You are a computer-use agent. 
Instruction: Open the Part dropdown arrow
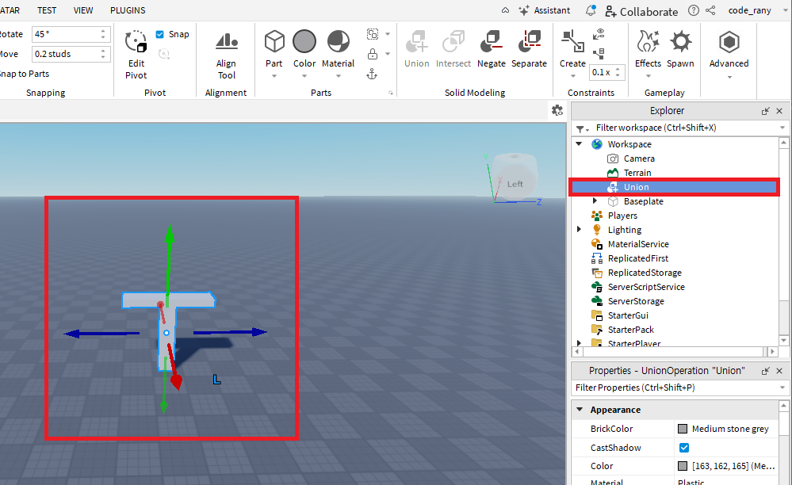pos(274,76)
